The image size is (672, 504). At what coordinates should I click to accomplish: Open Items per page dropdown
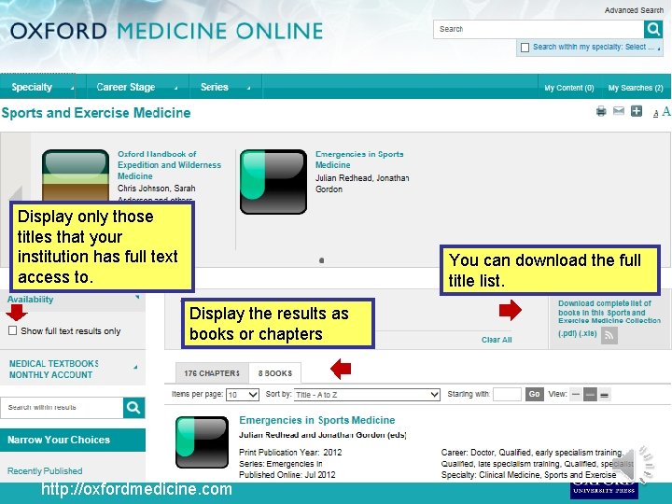point(243,394)
